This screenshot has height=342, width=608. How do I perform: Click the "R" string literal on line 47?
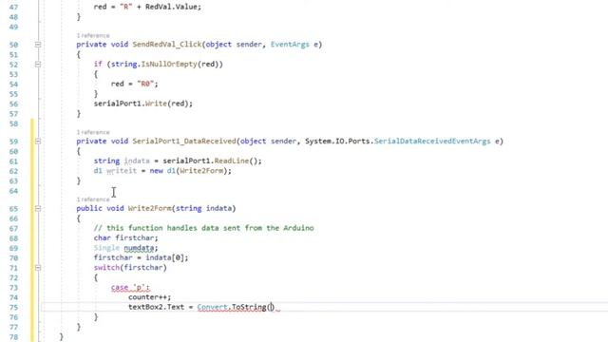(x=126, y=7)
